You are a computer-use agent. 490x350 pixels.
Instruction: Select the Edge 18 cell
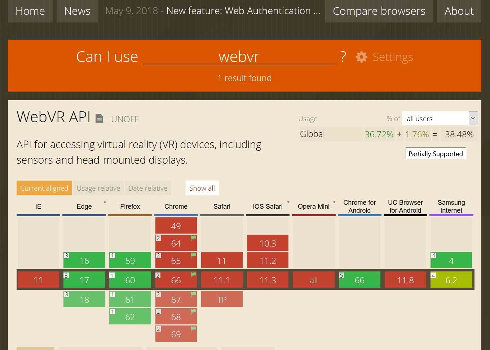[x=84, y=300]
